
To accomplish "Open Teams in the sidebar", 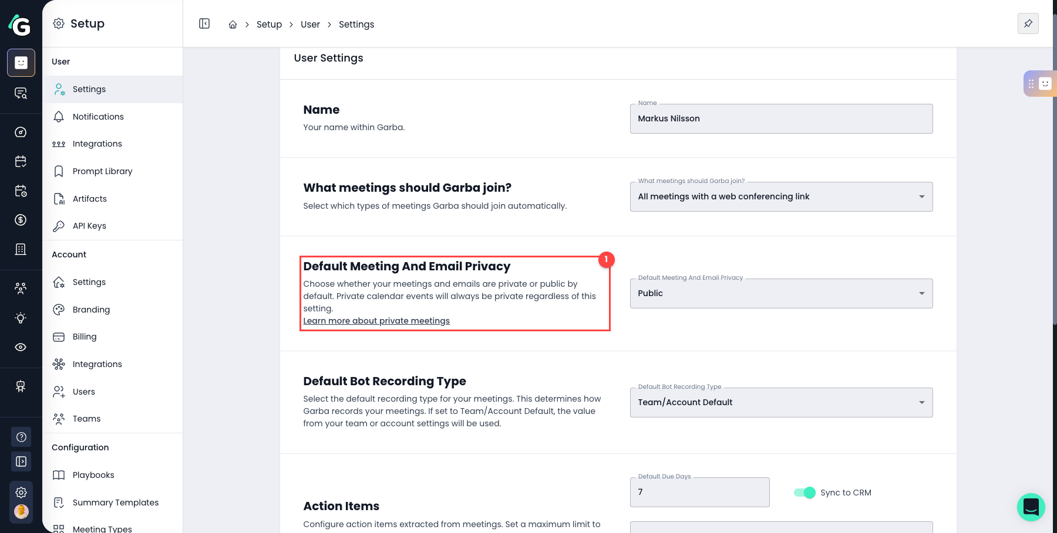I will pos(113,419).
